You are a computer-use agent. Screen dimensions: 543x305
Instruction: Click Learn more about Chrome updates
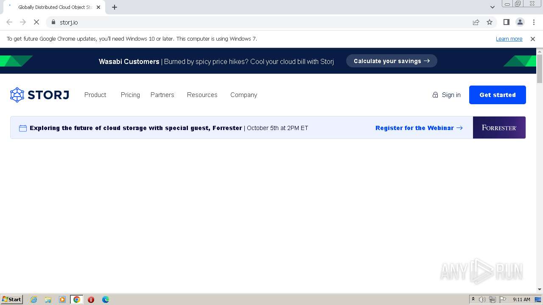[509, 39]
